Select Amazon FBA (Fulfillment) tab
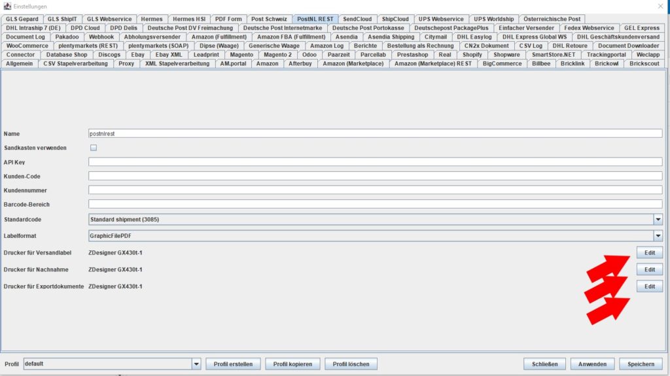 [x=291, y=37]
